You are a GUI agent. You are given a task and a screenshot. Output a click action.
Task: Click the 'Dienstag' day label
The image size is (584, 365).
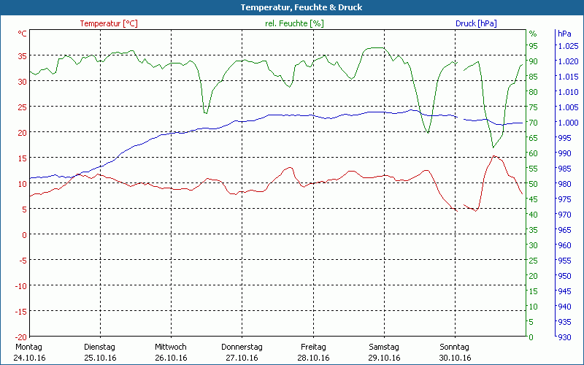tap(99, 347)
